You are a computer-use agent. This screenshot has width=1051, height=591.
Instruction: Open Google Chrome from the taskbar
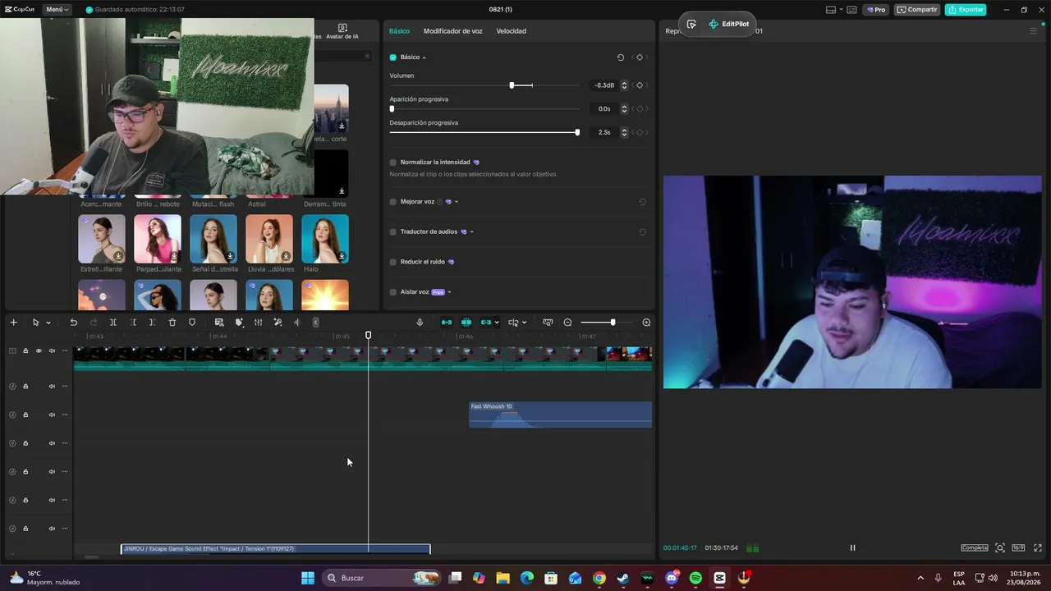(x=599, y=578)
